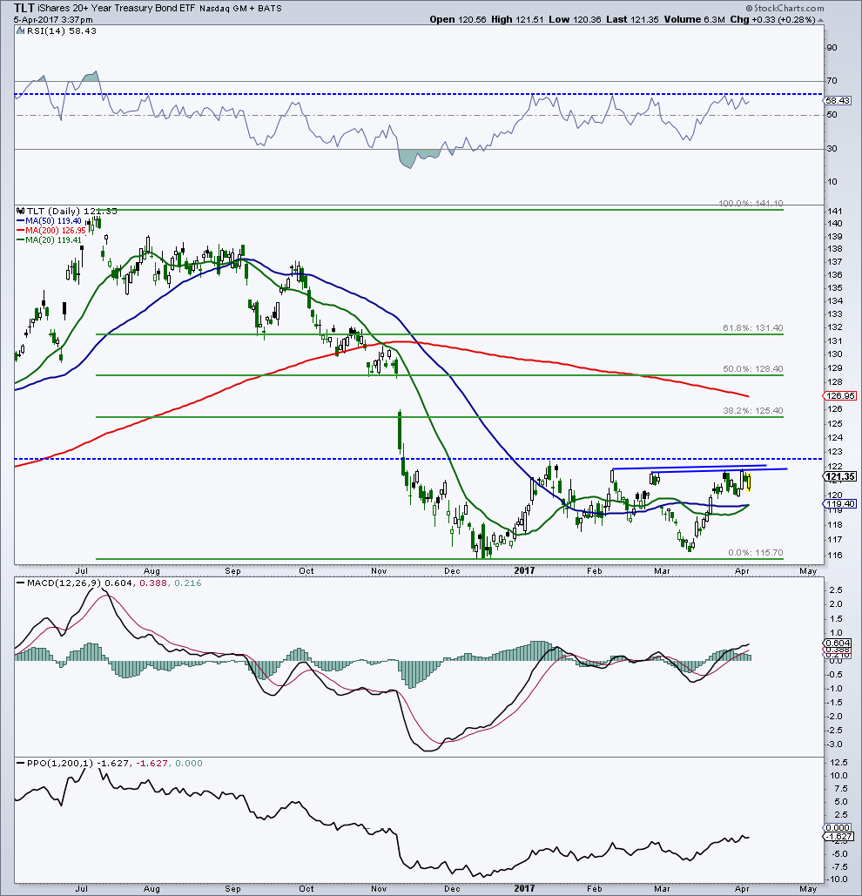Click the 119.40 blue price tag

pos(839,503)
